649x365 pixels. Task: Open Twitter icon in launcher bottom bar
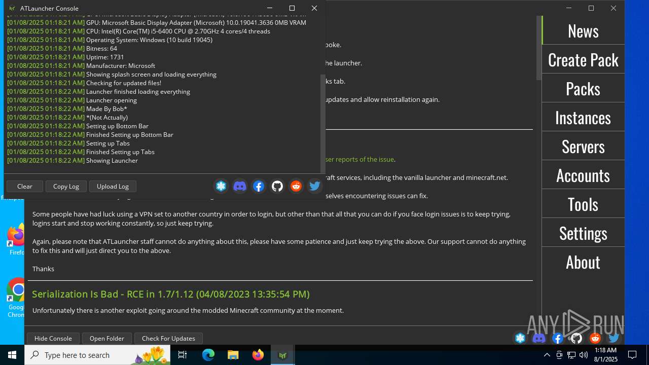pyautogui.click(x=614, y=338)
